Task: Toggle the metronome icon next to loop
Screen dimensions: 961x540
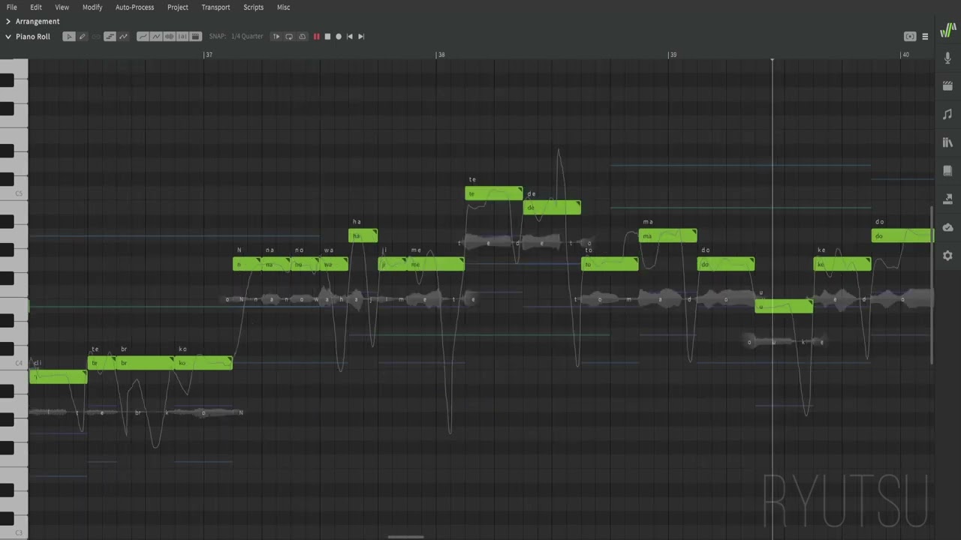Action: coord(302,36)
